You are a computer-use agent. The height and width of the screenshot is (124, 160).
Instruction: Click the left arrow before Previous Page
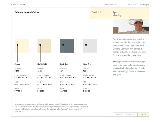coord(127,5)
